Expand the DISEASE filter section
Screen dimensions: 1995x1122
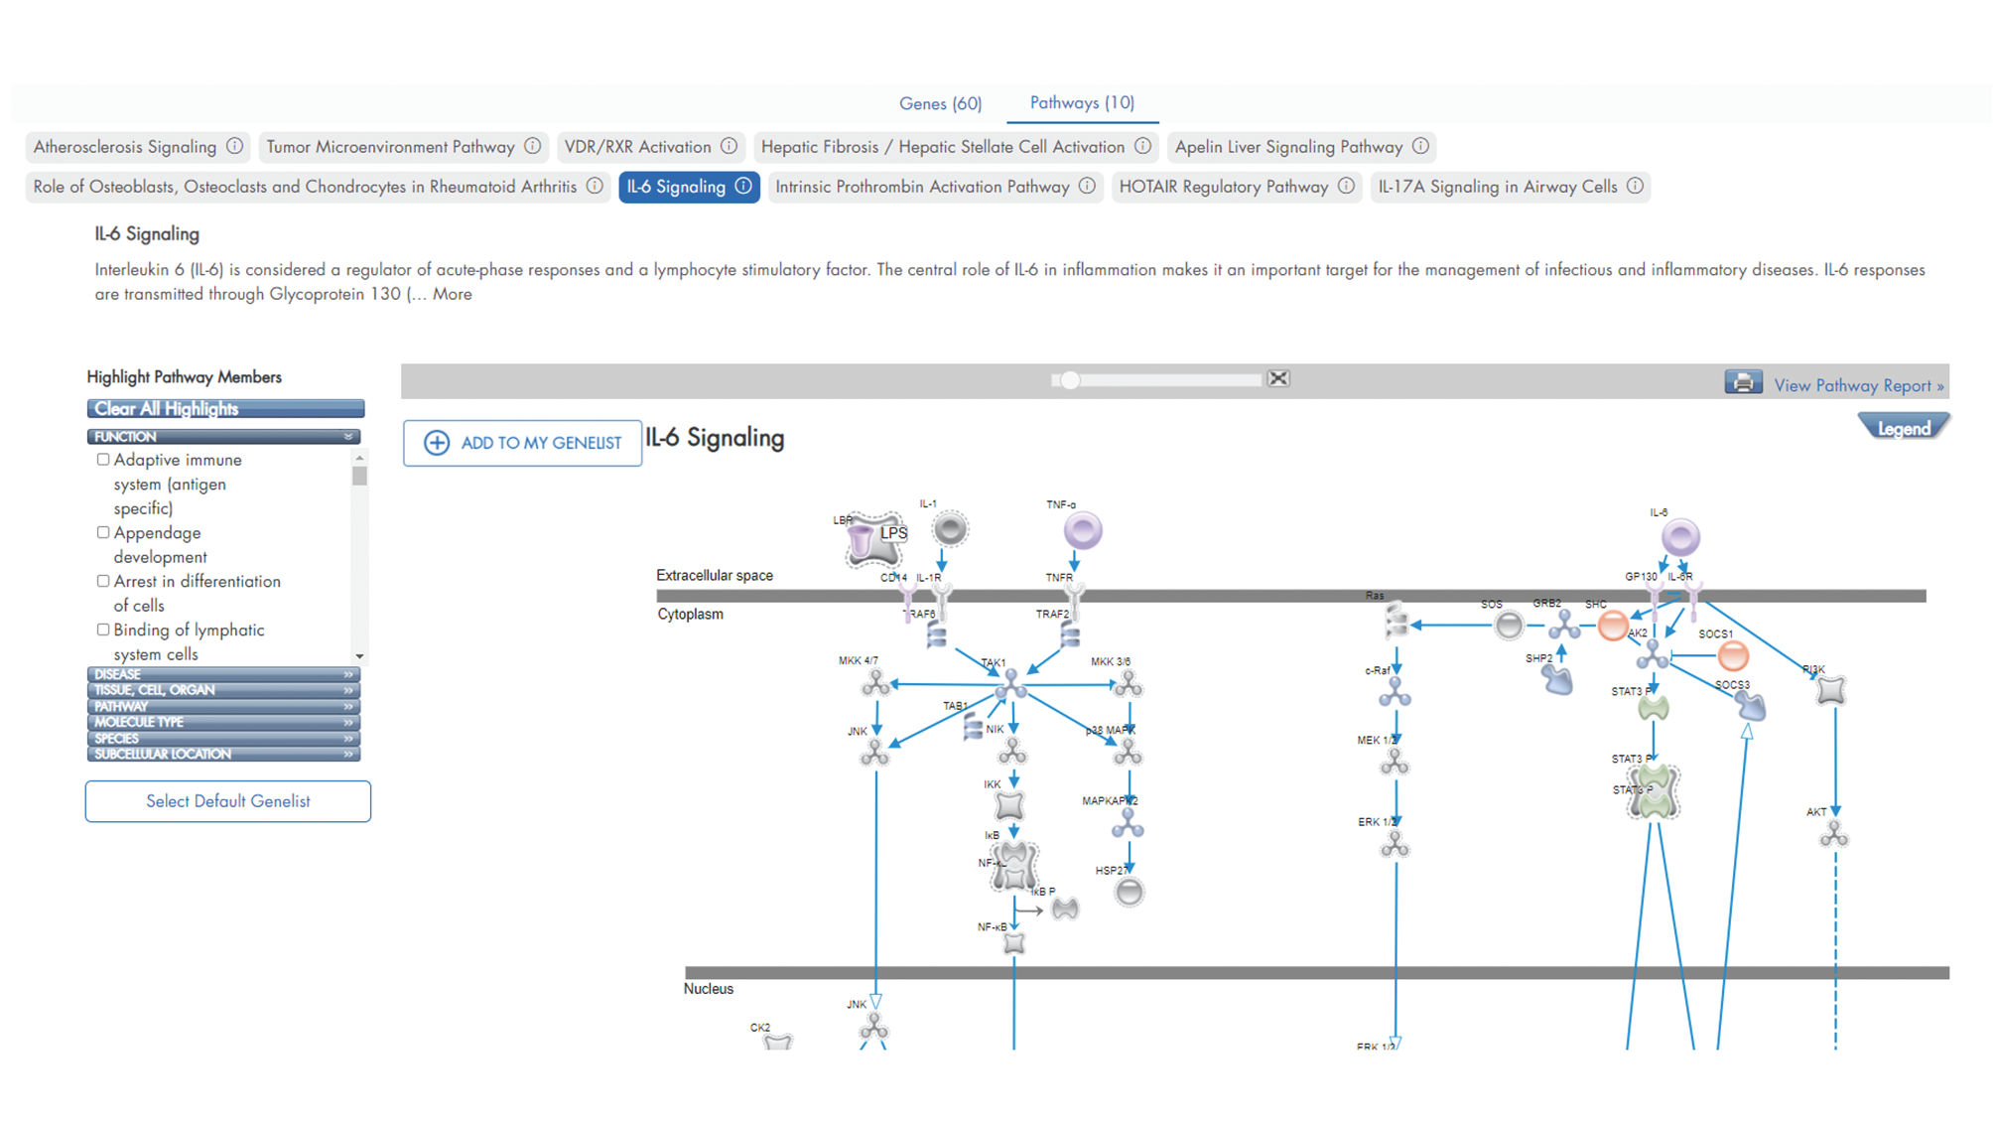(223, 674)
